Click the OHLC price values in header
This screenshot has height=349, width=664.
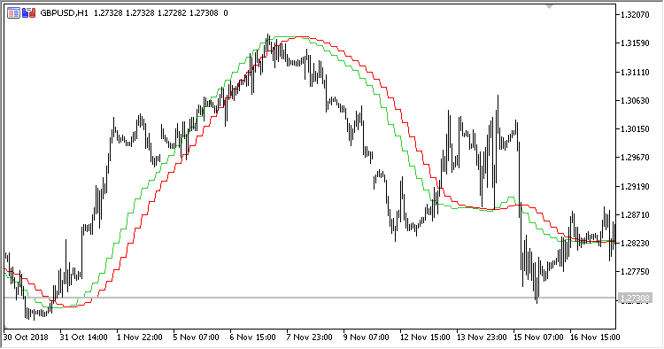(x=156, y=13)
